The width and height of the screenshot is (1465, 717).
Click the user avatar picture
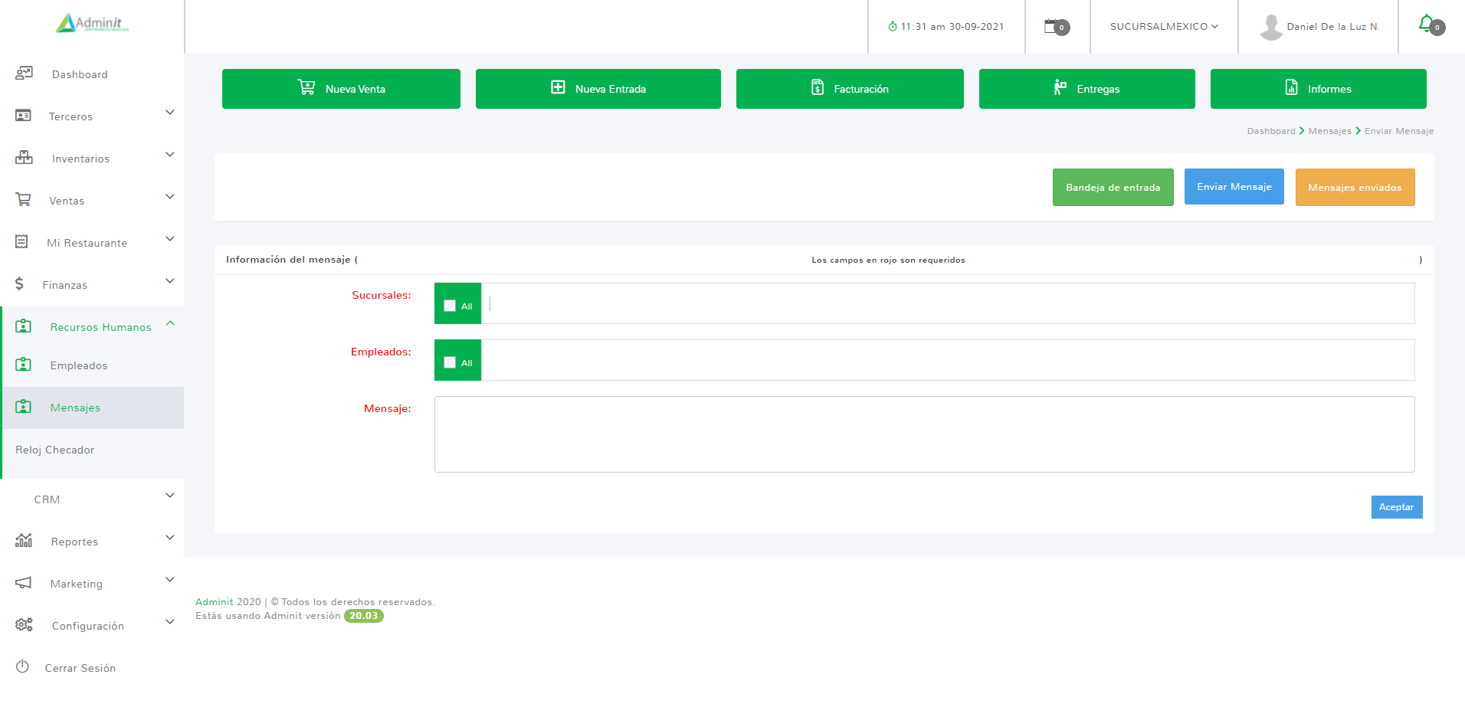[x=1270, y=27]
